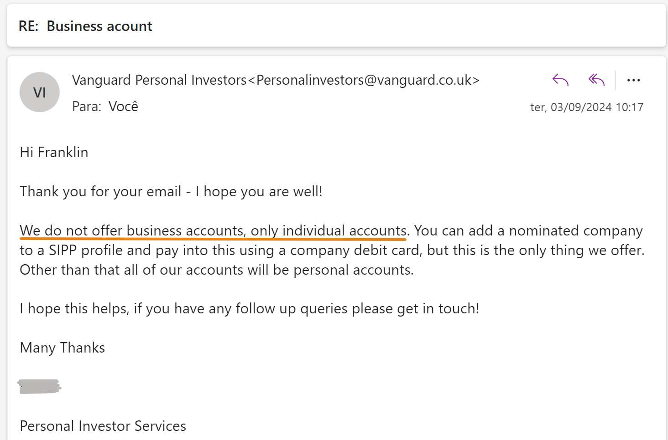The height and width of the screenshot is (440, 668).
Task: Click the RE: Business acount subject
Action: [85, 26]
